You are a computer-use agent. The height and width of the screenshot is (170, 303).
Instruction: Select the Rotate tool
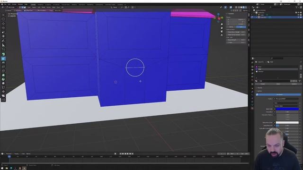click(x=3, y=28)
